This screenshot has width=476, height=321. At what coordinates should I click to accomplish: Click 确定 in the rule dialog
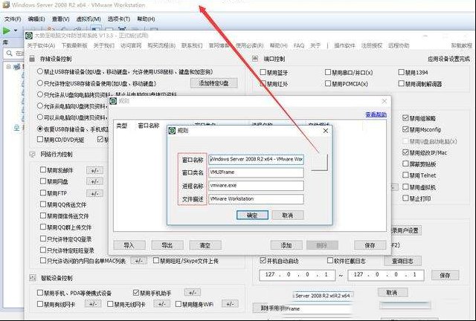pyautogui.click(x=252, y=215)
